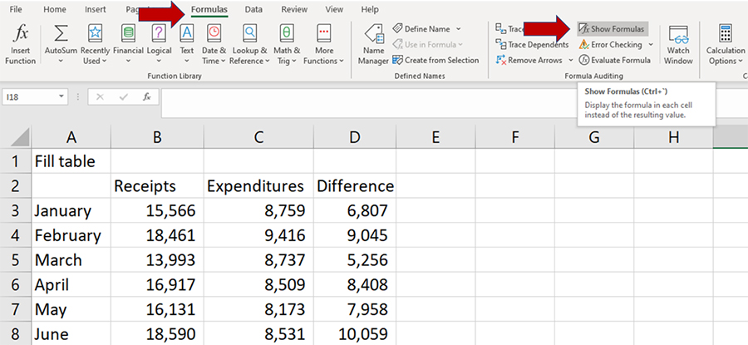
Task: Switch to the View tab
Action: 334,9
